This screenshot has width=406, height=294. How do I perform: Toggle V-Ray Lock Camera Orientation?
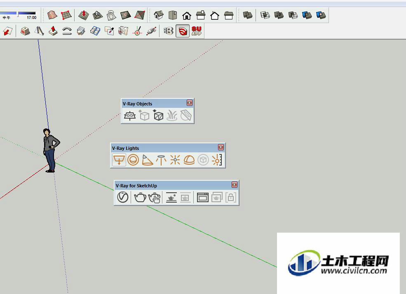click(231, 198)
